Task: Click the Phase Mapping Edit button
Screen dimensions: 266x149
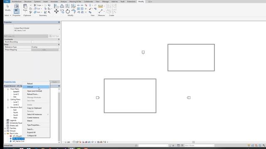Action: point(45,50)
